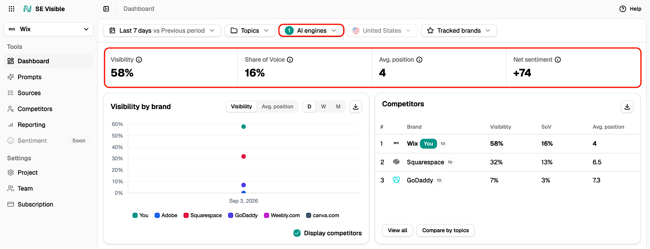650x249 pixels.
Task: Open the Wix project selector dropdown
Action: (49, 29)
